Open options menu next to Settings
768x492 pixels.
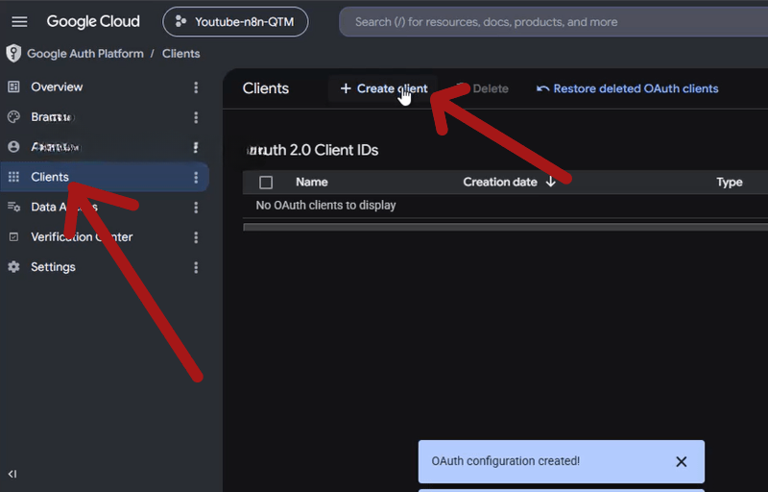tap(196, 267)
